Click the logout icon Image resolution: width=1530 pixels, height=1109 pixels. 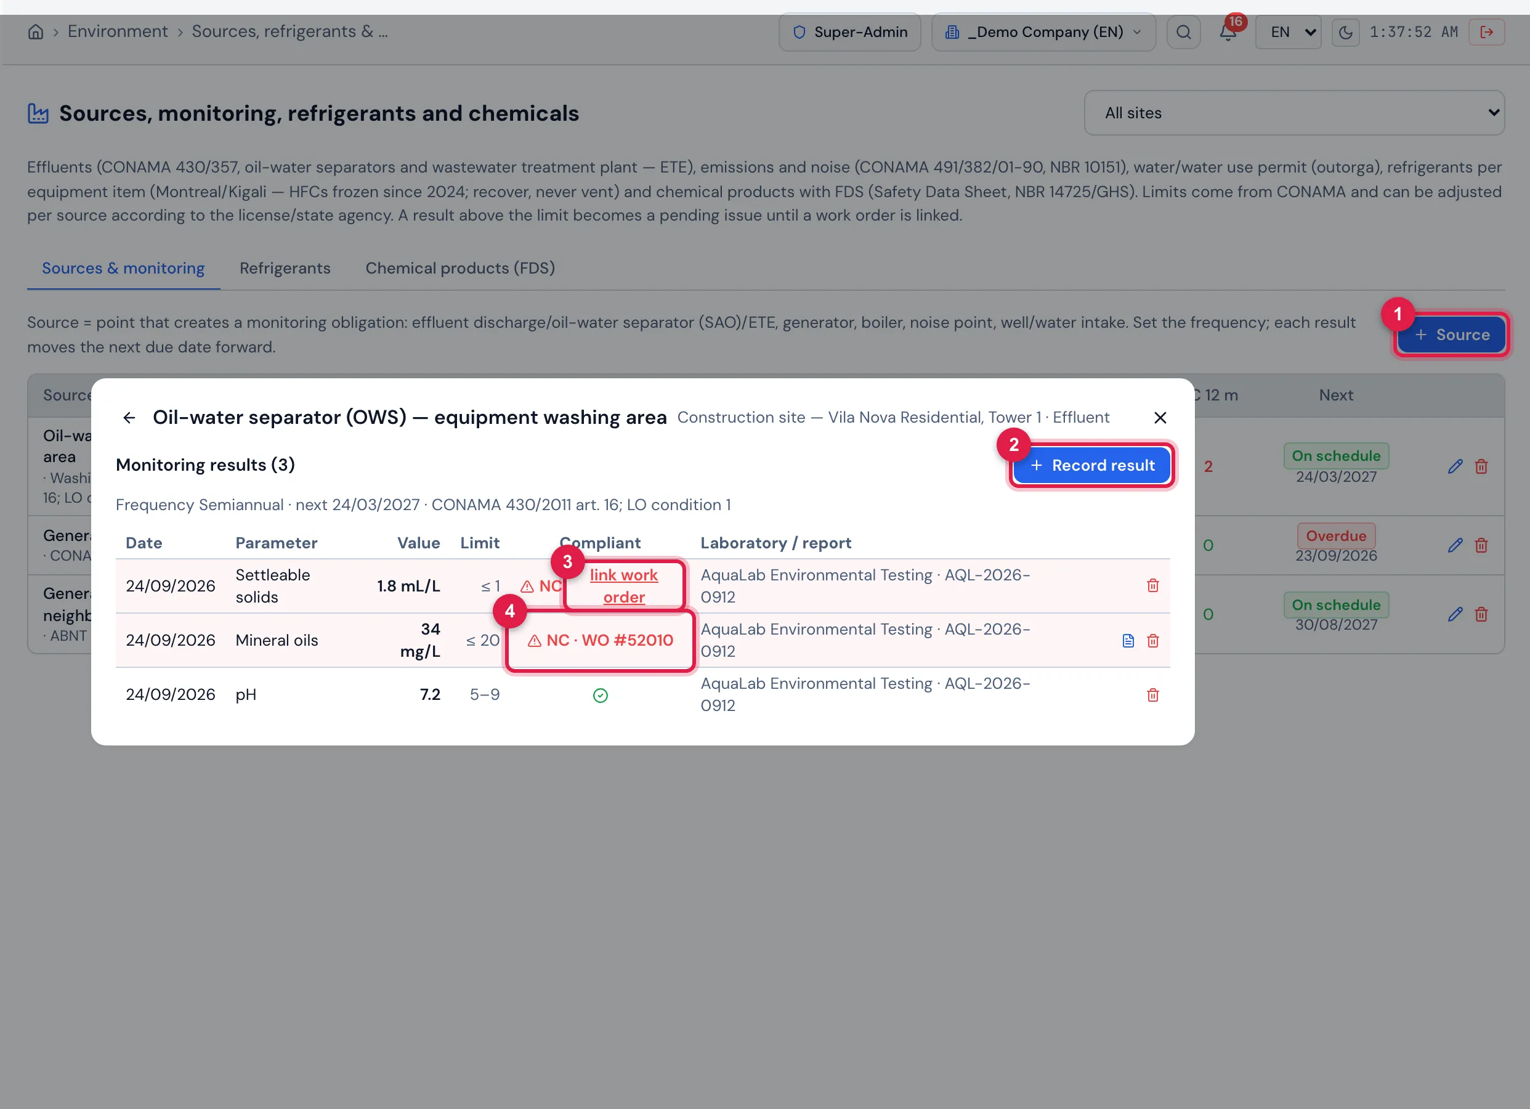pyautogui.click(x=1486, y=31)
